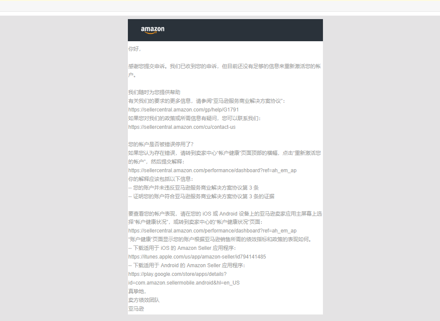Open dashboard link below 然后提交解释

212,170
